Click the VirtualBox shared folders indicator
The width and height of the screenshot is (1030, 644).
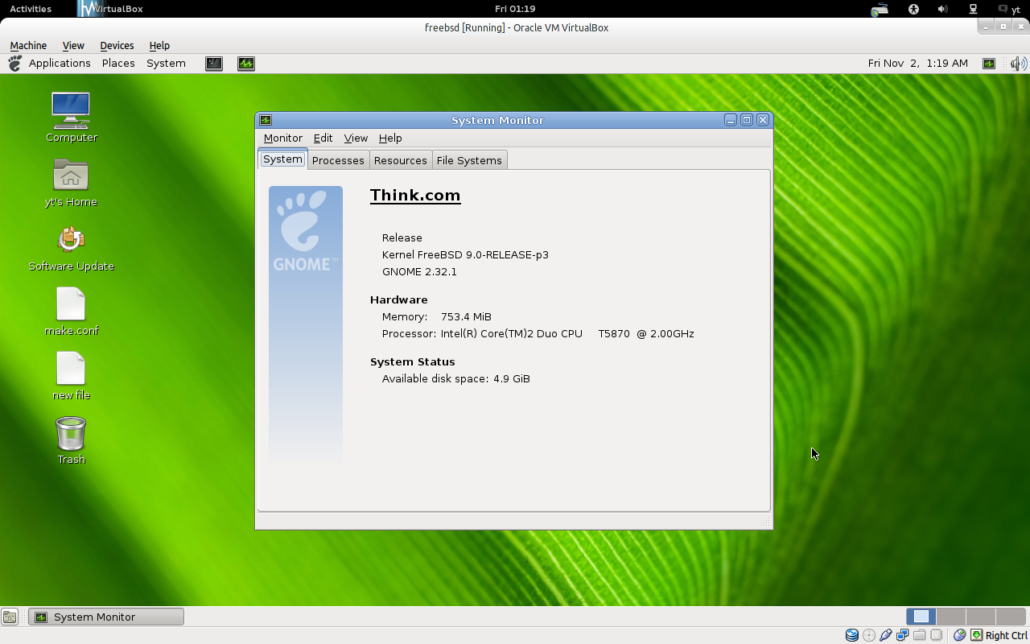coord(920,635)
